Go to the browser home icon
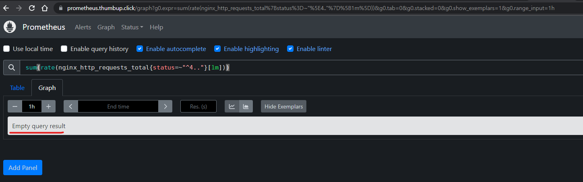583x182 pixels. 45,8
